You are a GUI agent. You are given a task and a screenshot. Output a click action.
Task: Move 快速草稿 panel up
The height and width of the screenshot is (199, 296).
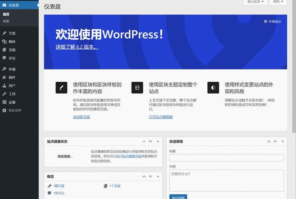[x=269, y=141]
